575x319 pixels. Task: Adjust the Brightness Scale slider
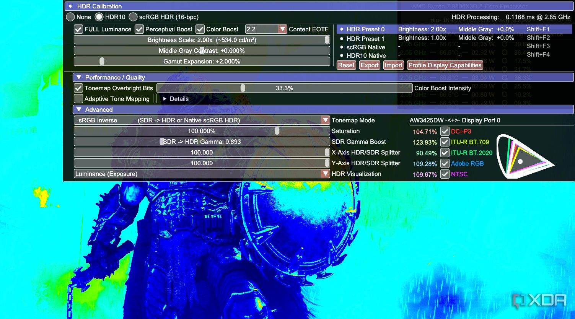[x=202, y=40]
